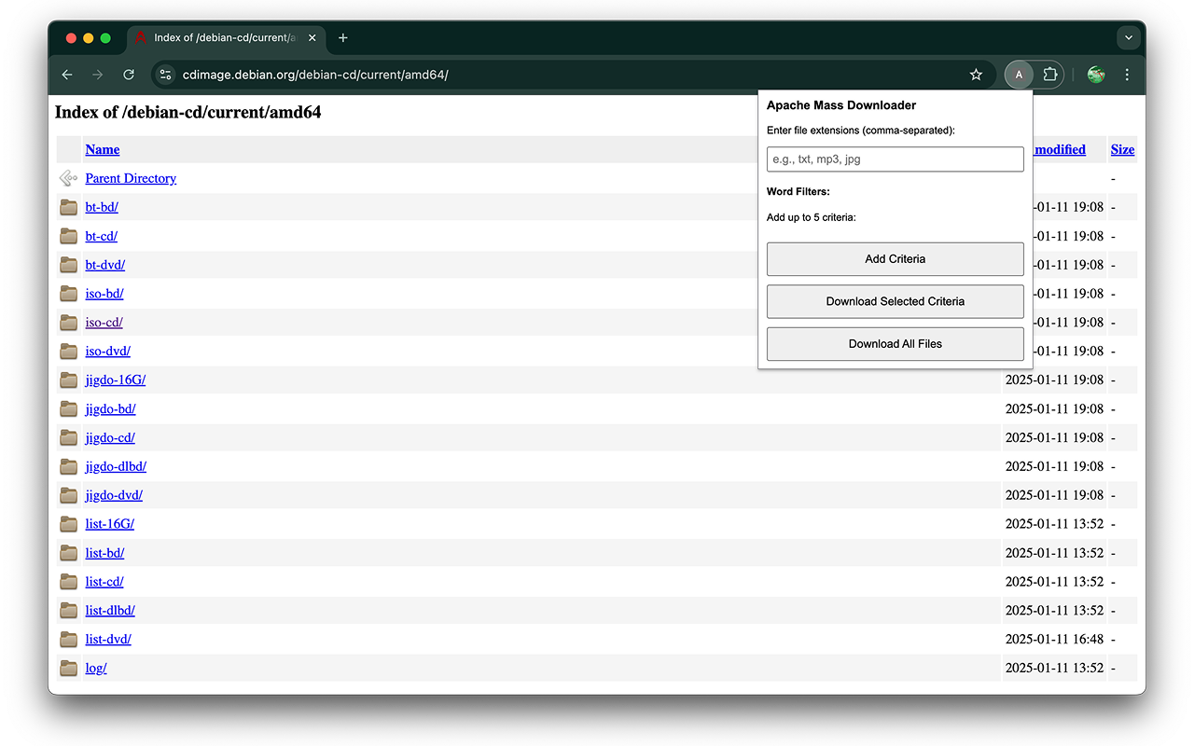Open a new browser tab
Image resolution: width=1194 pixels, height=746 pixels.
point(342,38)
